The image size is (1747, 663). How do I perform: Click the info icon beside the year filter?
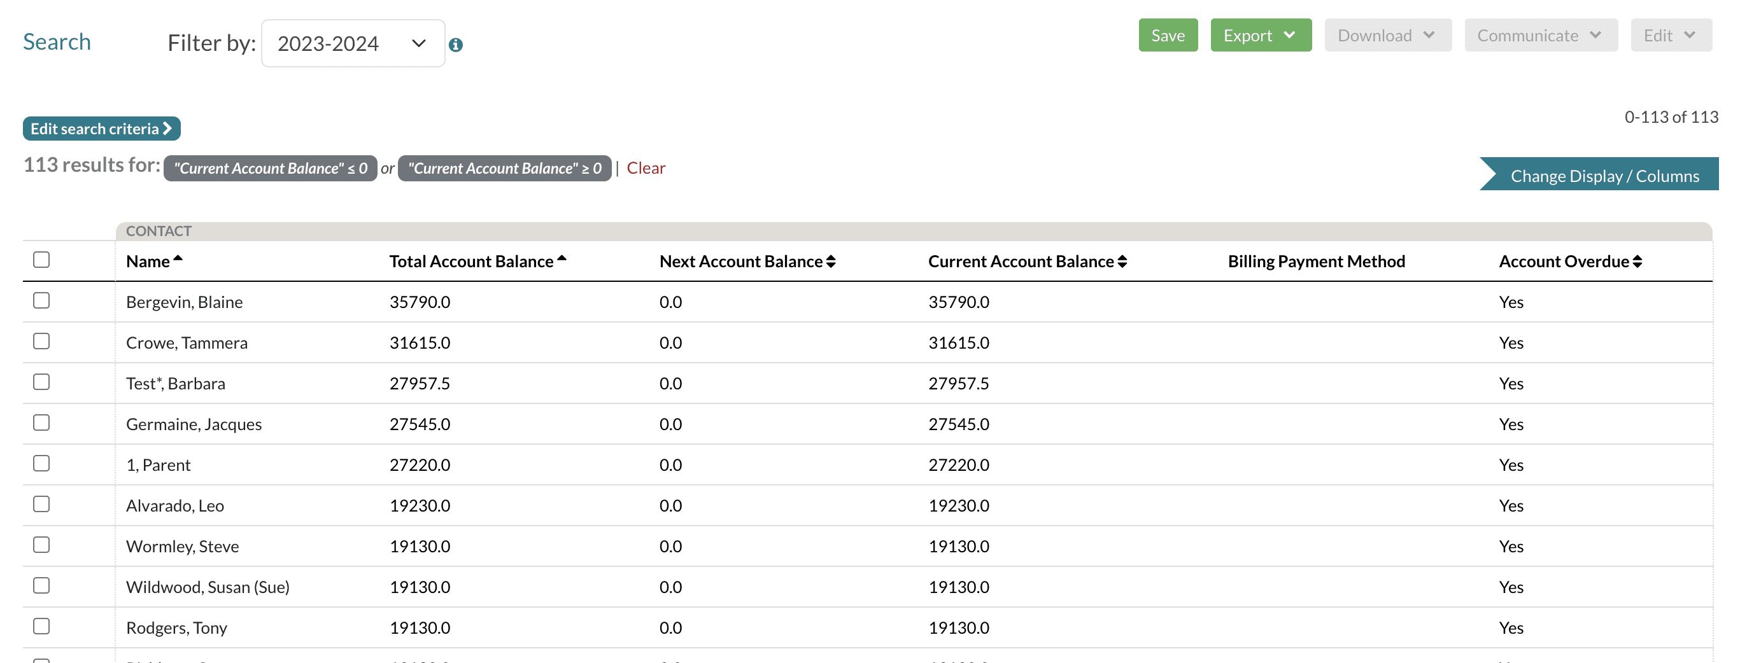coord(456,45)
